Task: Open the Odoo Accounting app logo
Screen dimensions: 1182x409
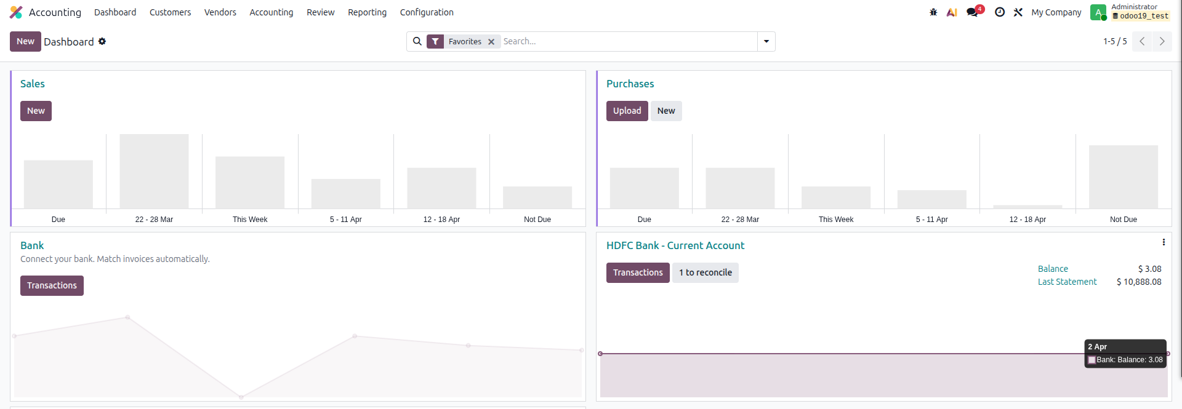Action: tap(16, 12)
